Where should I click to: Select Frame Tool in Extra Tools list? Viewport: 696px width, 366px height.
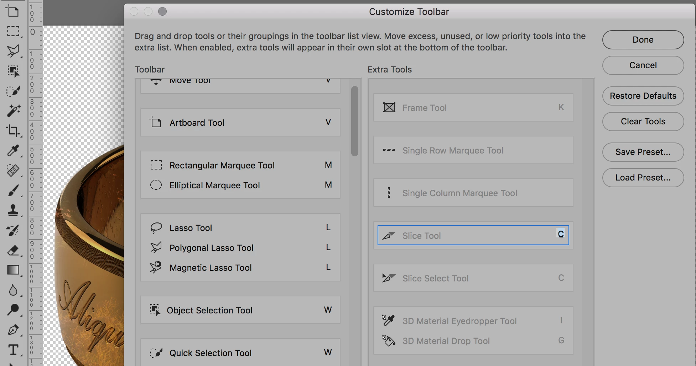tap(424, 108)
